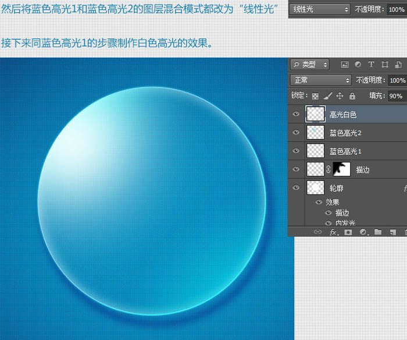The width and height of the screenshot is (407, 340).
Task: Hide the 高光白色 layer
Action: (x=296, y=114)
